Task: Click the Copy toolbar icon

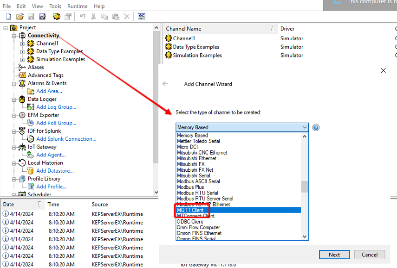Action: click(x=104, y=17)
